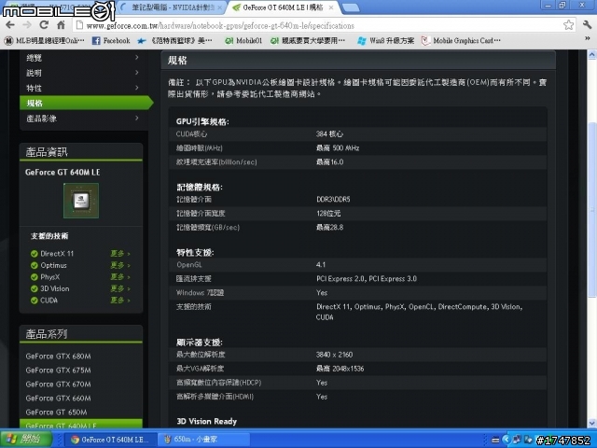Screen dimensions: 597x448
Task: Click the green check icon beside 3D Vision
Action: tap(34, 288)
